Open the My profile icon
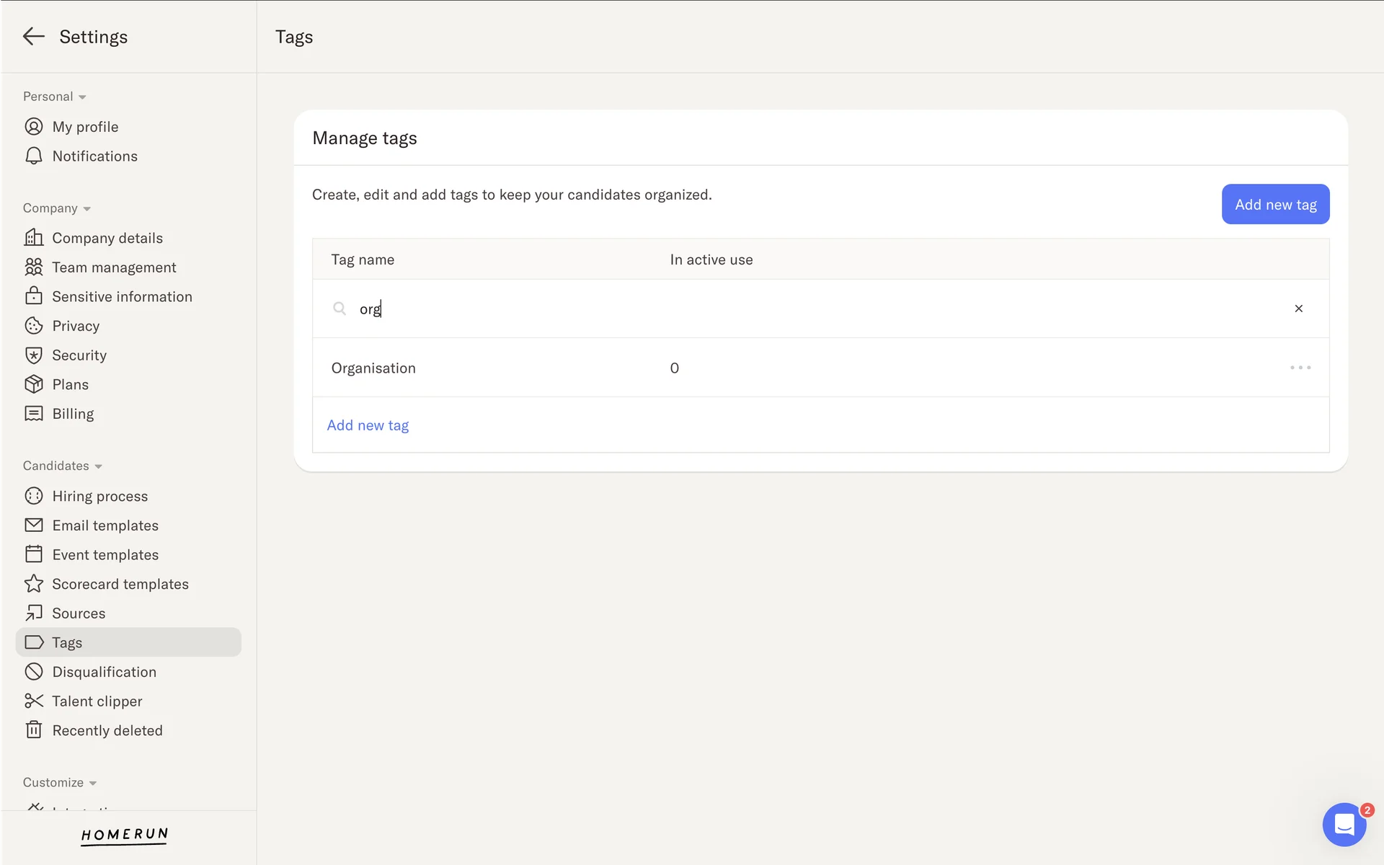Viewport: 1384px width, 865px height. coord(33,127)
